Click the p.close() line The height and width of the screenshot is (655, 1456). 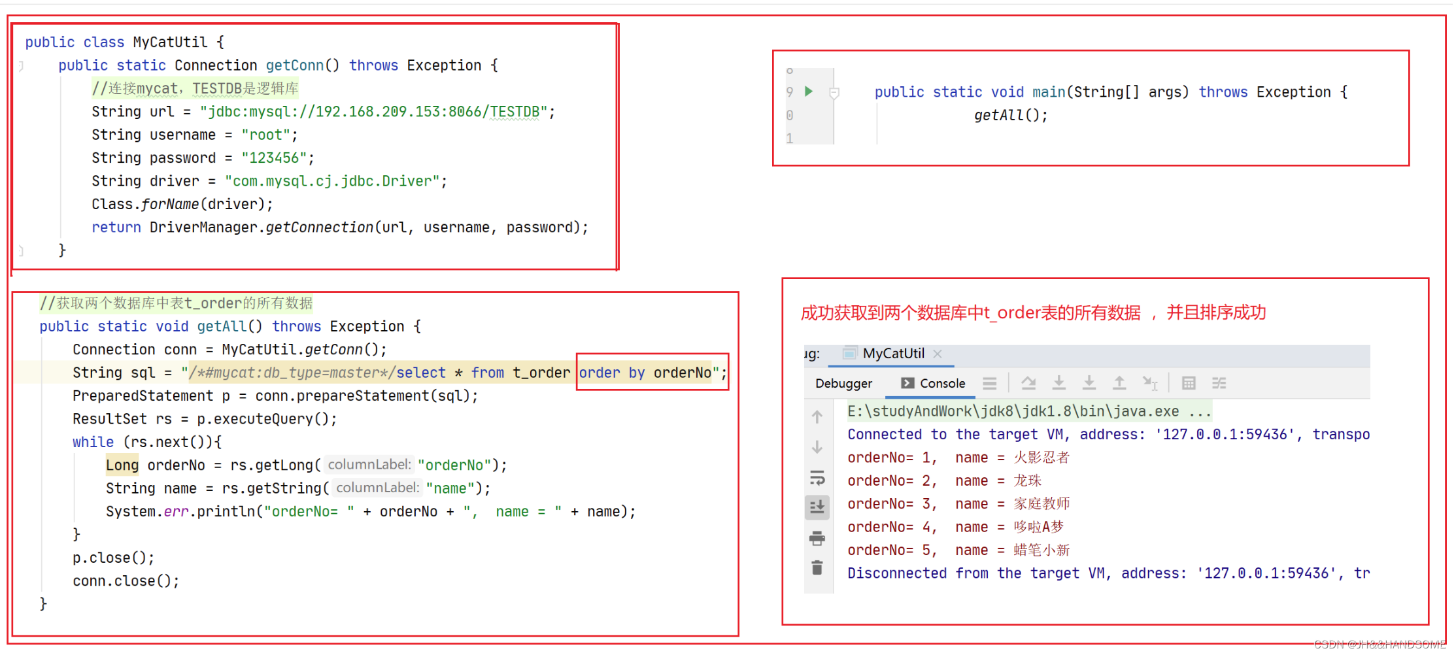tap(113, 558)
